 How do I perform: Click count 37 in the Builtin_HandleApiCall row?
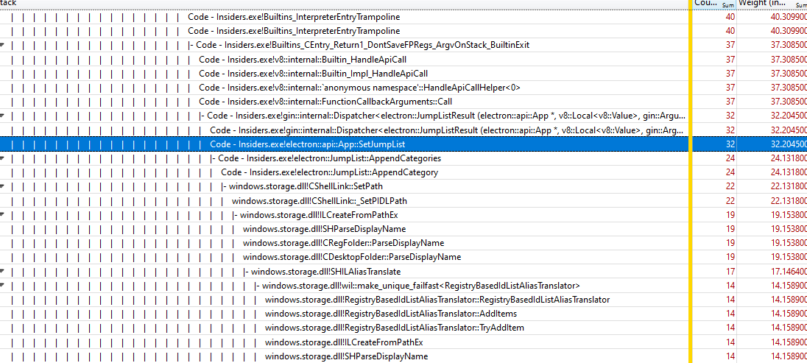pyautogui.click(x=730, y=59)
